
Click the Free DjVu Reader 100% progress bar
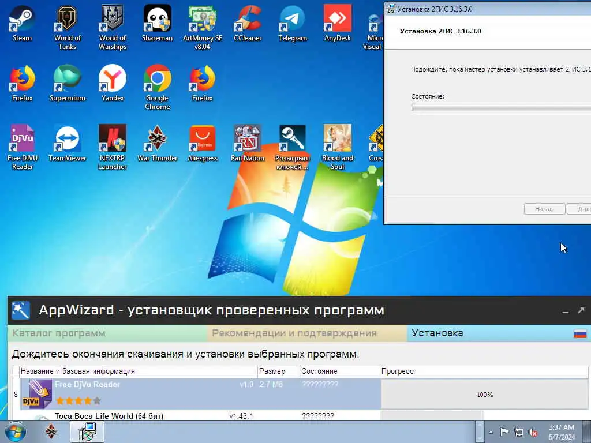coord(485,395)
